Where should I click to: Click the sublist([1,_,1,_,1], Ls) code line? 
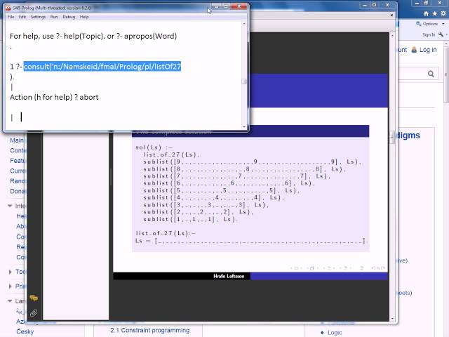point(190,219)
